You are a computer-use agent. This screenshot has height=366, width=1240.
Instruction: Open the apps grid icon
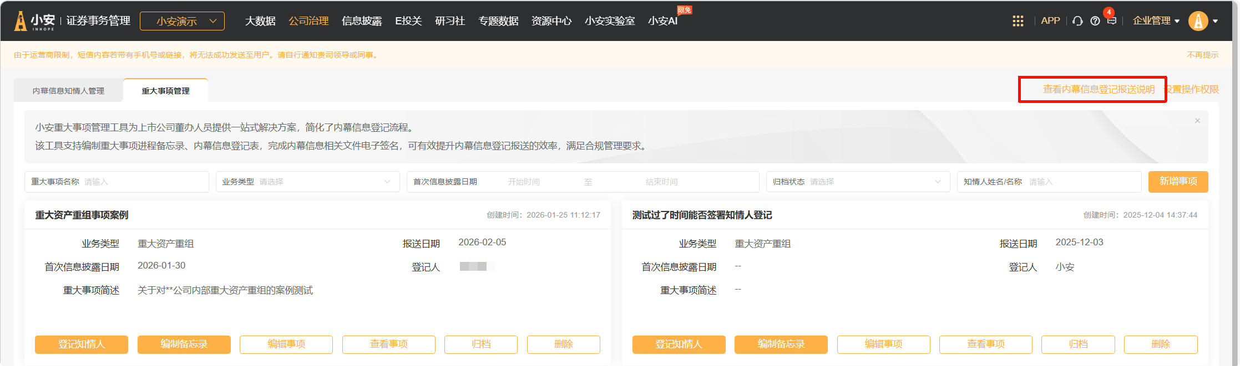[1018, 21]
